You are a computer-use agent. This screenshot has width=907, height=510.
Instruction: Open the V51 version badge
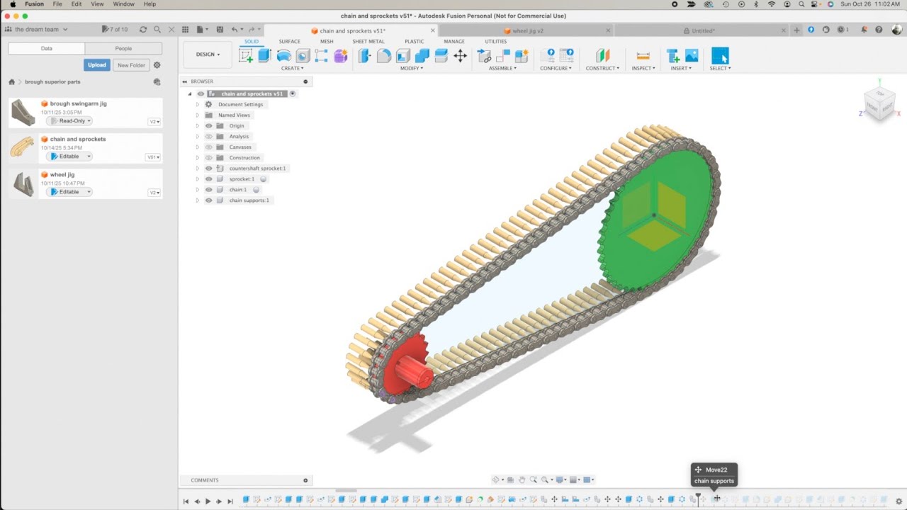click(x=152, y=157)
